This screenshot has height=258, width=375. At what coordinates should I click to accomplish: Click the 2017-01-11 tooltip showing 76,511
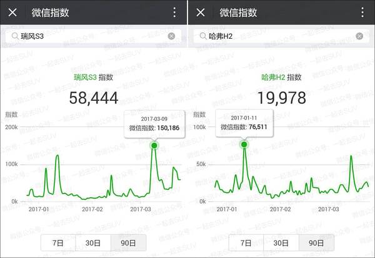tap(244, 123)
